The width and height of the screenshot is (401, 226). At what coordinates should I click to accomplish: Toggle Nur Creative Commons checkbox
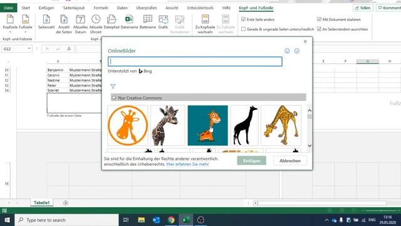point(114,98)
